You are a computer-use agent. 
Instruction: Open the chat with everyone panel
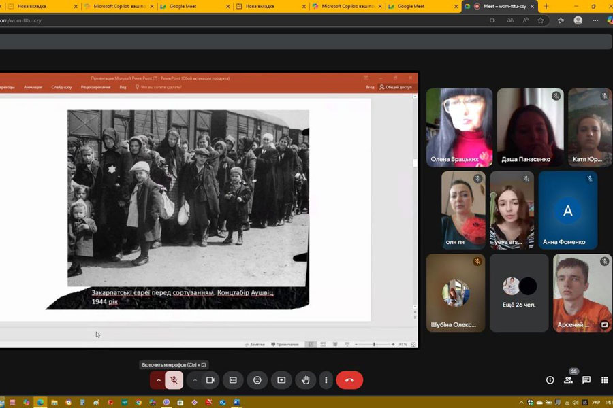[x=586, y=380]
